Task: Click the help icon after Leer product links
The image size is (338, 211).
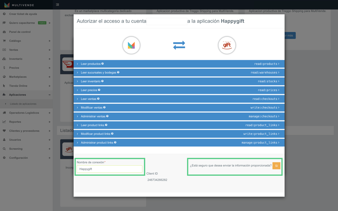Action: click(106, 125)
